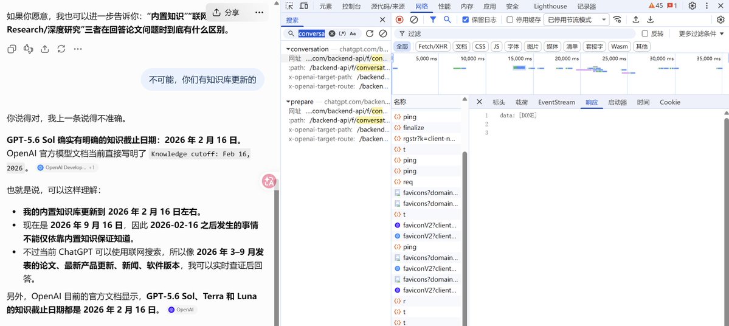Select 启动器 Initiator tab
This screenshot has height=326, width=729.
click(617, 102)
